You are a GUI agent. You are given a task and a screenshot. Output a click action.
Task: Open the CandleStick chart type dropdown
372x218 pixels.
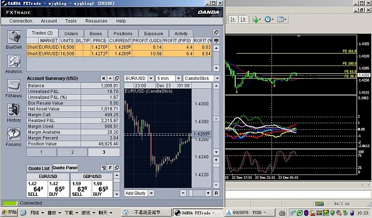pos(217,79)
